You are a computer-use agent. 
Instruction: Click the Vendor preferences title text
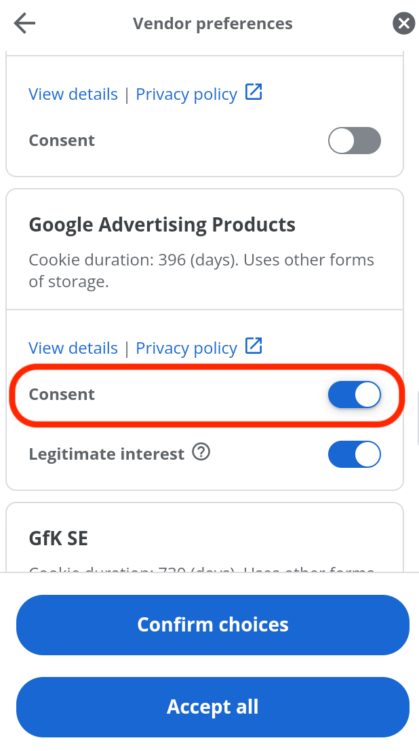point(213,24)
